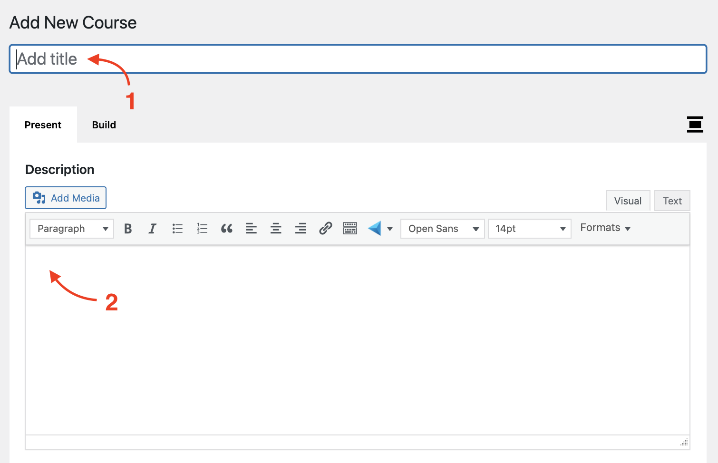The width and height of the screenshot is (718, 463).
Task: Apply italic formatting
Action: tap(152, 229)
